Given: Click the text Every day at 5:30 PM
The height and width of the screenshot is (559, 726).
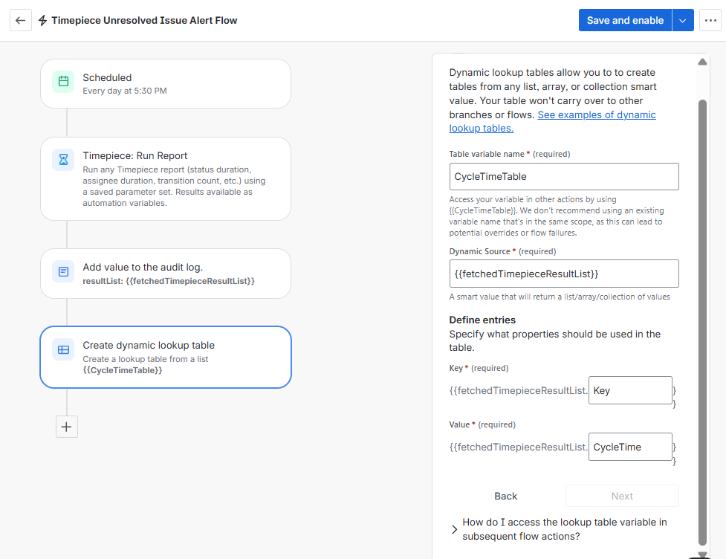Looking at the screenshot, I should point(125,91).
